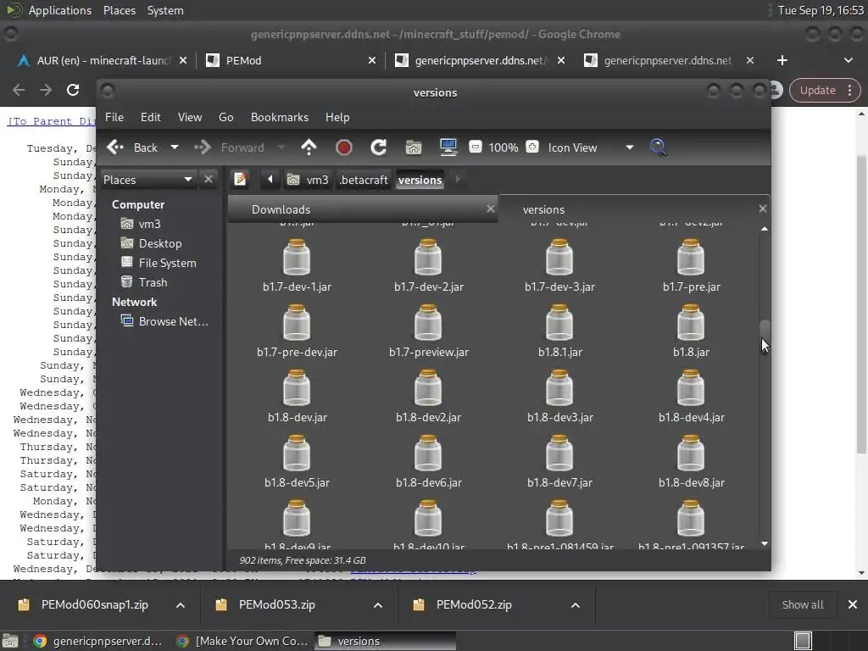868x651 pixels.
Task: Toggle the text location entry button
Action: [240, 180]
